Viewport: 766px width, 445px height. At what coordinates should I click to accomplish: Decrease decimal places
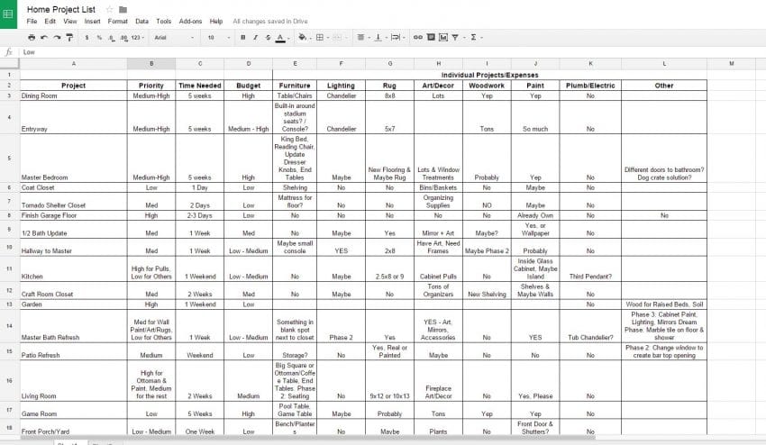coord(112,37)
